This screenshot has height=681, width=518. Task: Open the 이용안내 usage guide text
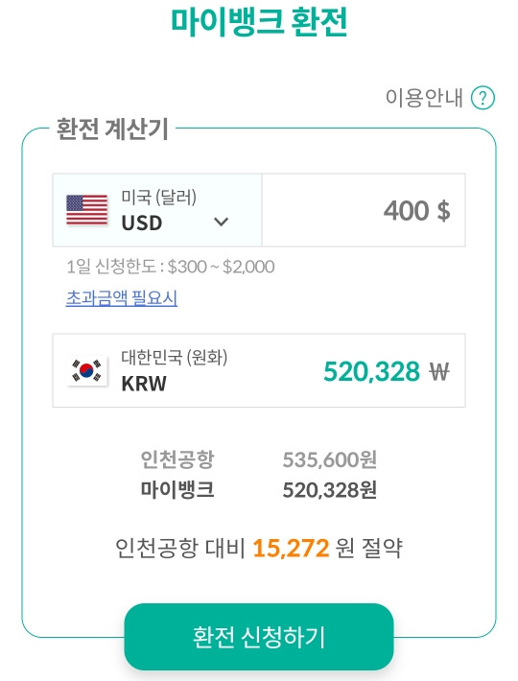click(424, 98)
